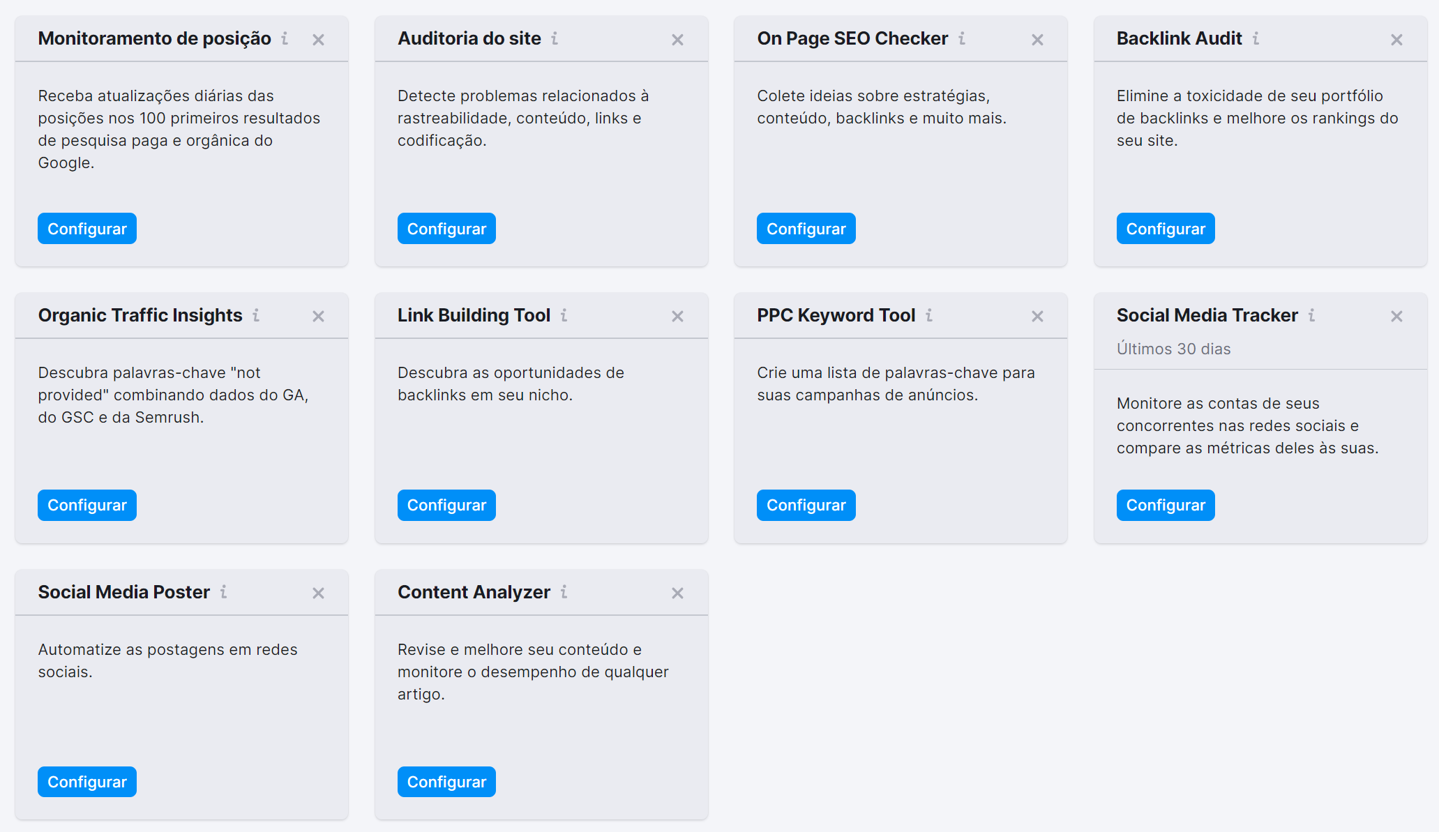The width and height of the screenshot is (1439, 832).
Task: Configure the Social Media Tracker
Action: (1165, 505)
